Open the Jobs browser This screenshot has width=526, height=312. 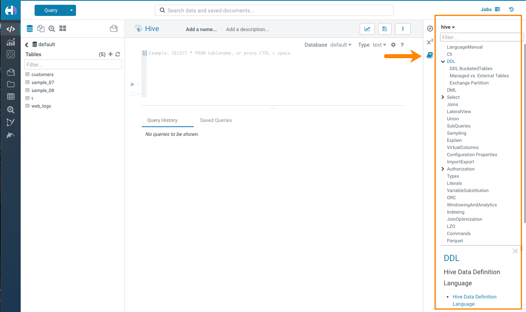[490, 9]
